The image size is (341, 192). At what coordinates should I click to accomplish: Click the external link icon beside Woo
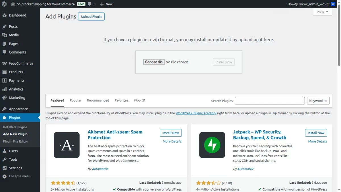(x=143, y=100)
